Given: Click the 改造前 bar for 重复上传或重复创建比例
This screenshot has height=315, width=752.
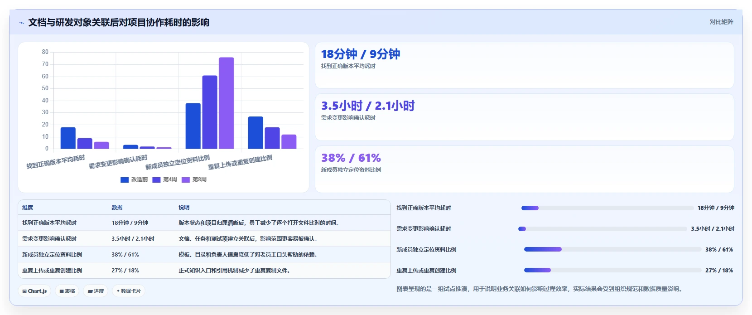Looking at the screenshot, I should 255,132.
